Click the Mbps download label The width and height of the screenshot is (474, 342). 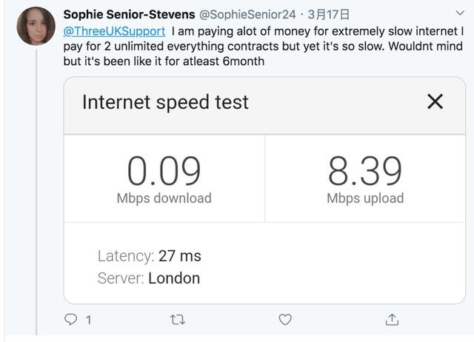[164, 198]
